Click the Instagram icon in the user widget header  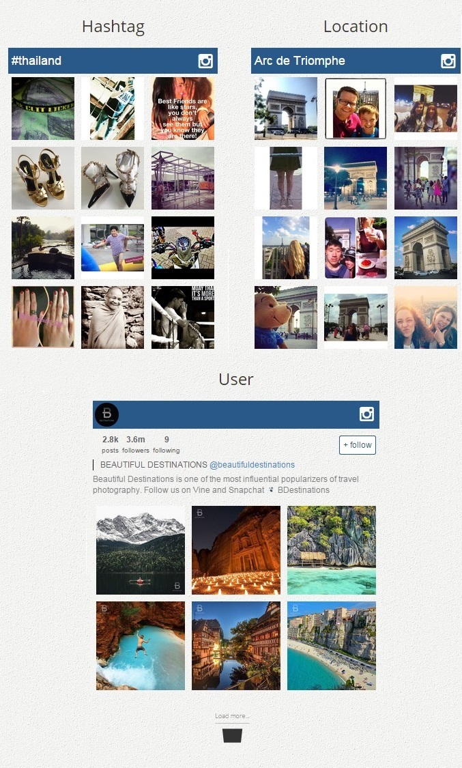point(366,414)
